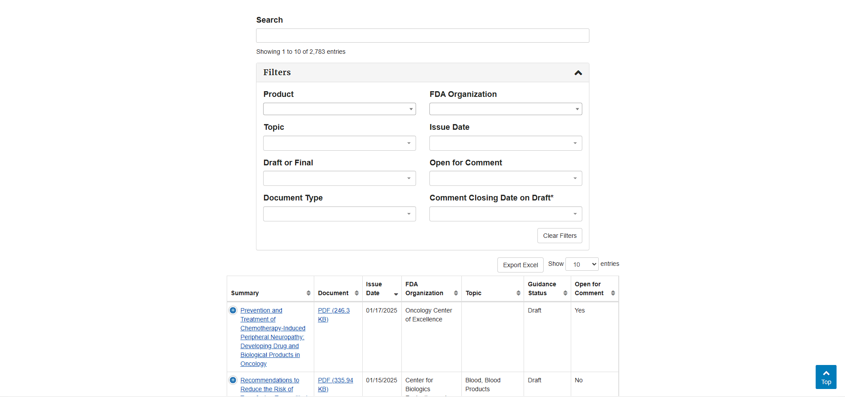Open the Product filter dropdown
The height and width of the screenshot is (397, 845).
pyautogui.click(x=339, y=109)
